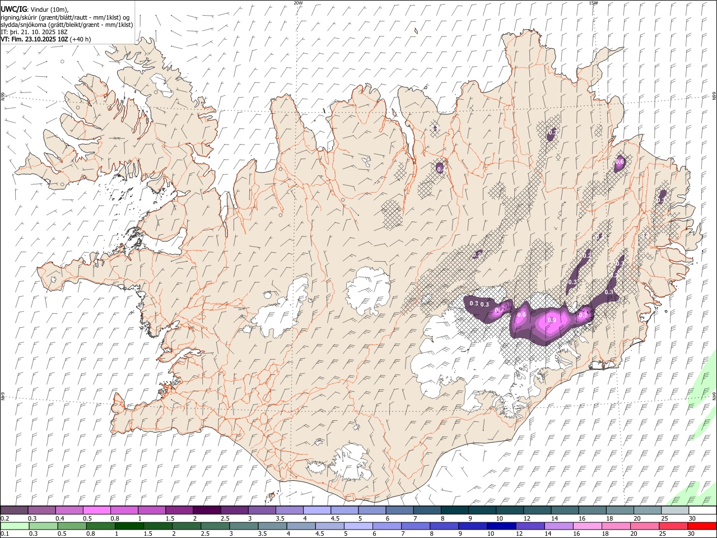The width and height of the screenshot is (717, 538).
Task: Select the lower-row blue swatch between 8 and 9
Action: pyautogui.click(x=445, y=526)
